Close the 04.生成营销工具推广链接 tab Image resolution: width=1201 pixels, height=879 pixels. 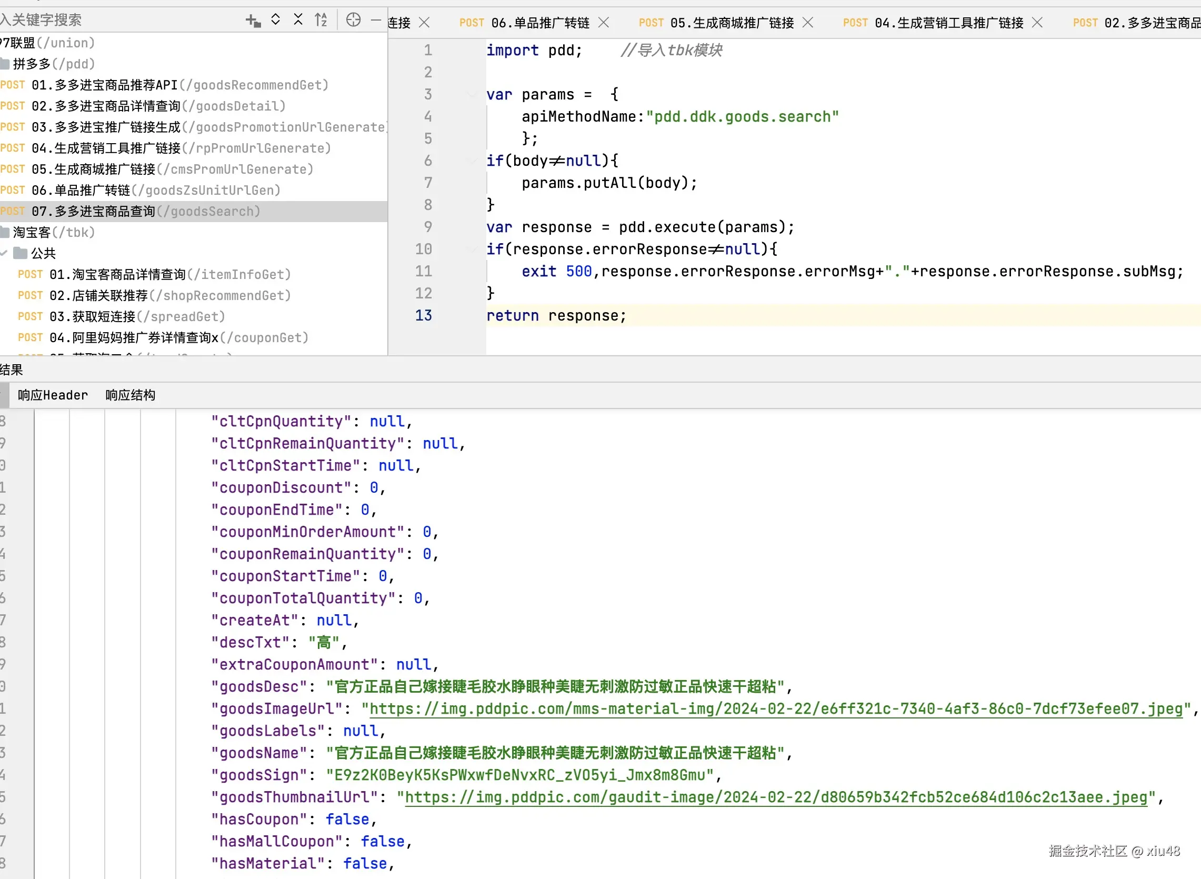coord(1037,22)
